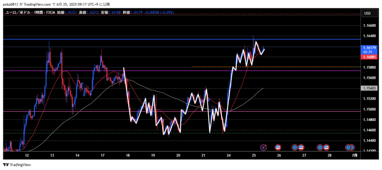Click the leftmost EU flag icon near 7月
Viewport: 382px width, 170px height.
(348, 147)
